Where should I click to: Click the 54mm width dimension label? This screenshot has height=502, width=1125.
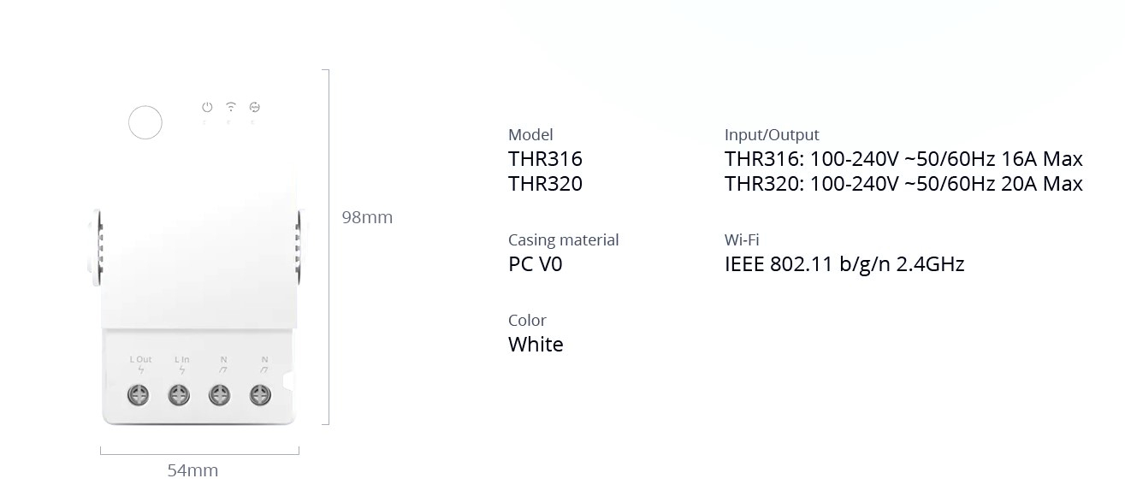[x=192, y=470]
